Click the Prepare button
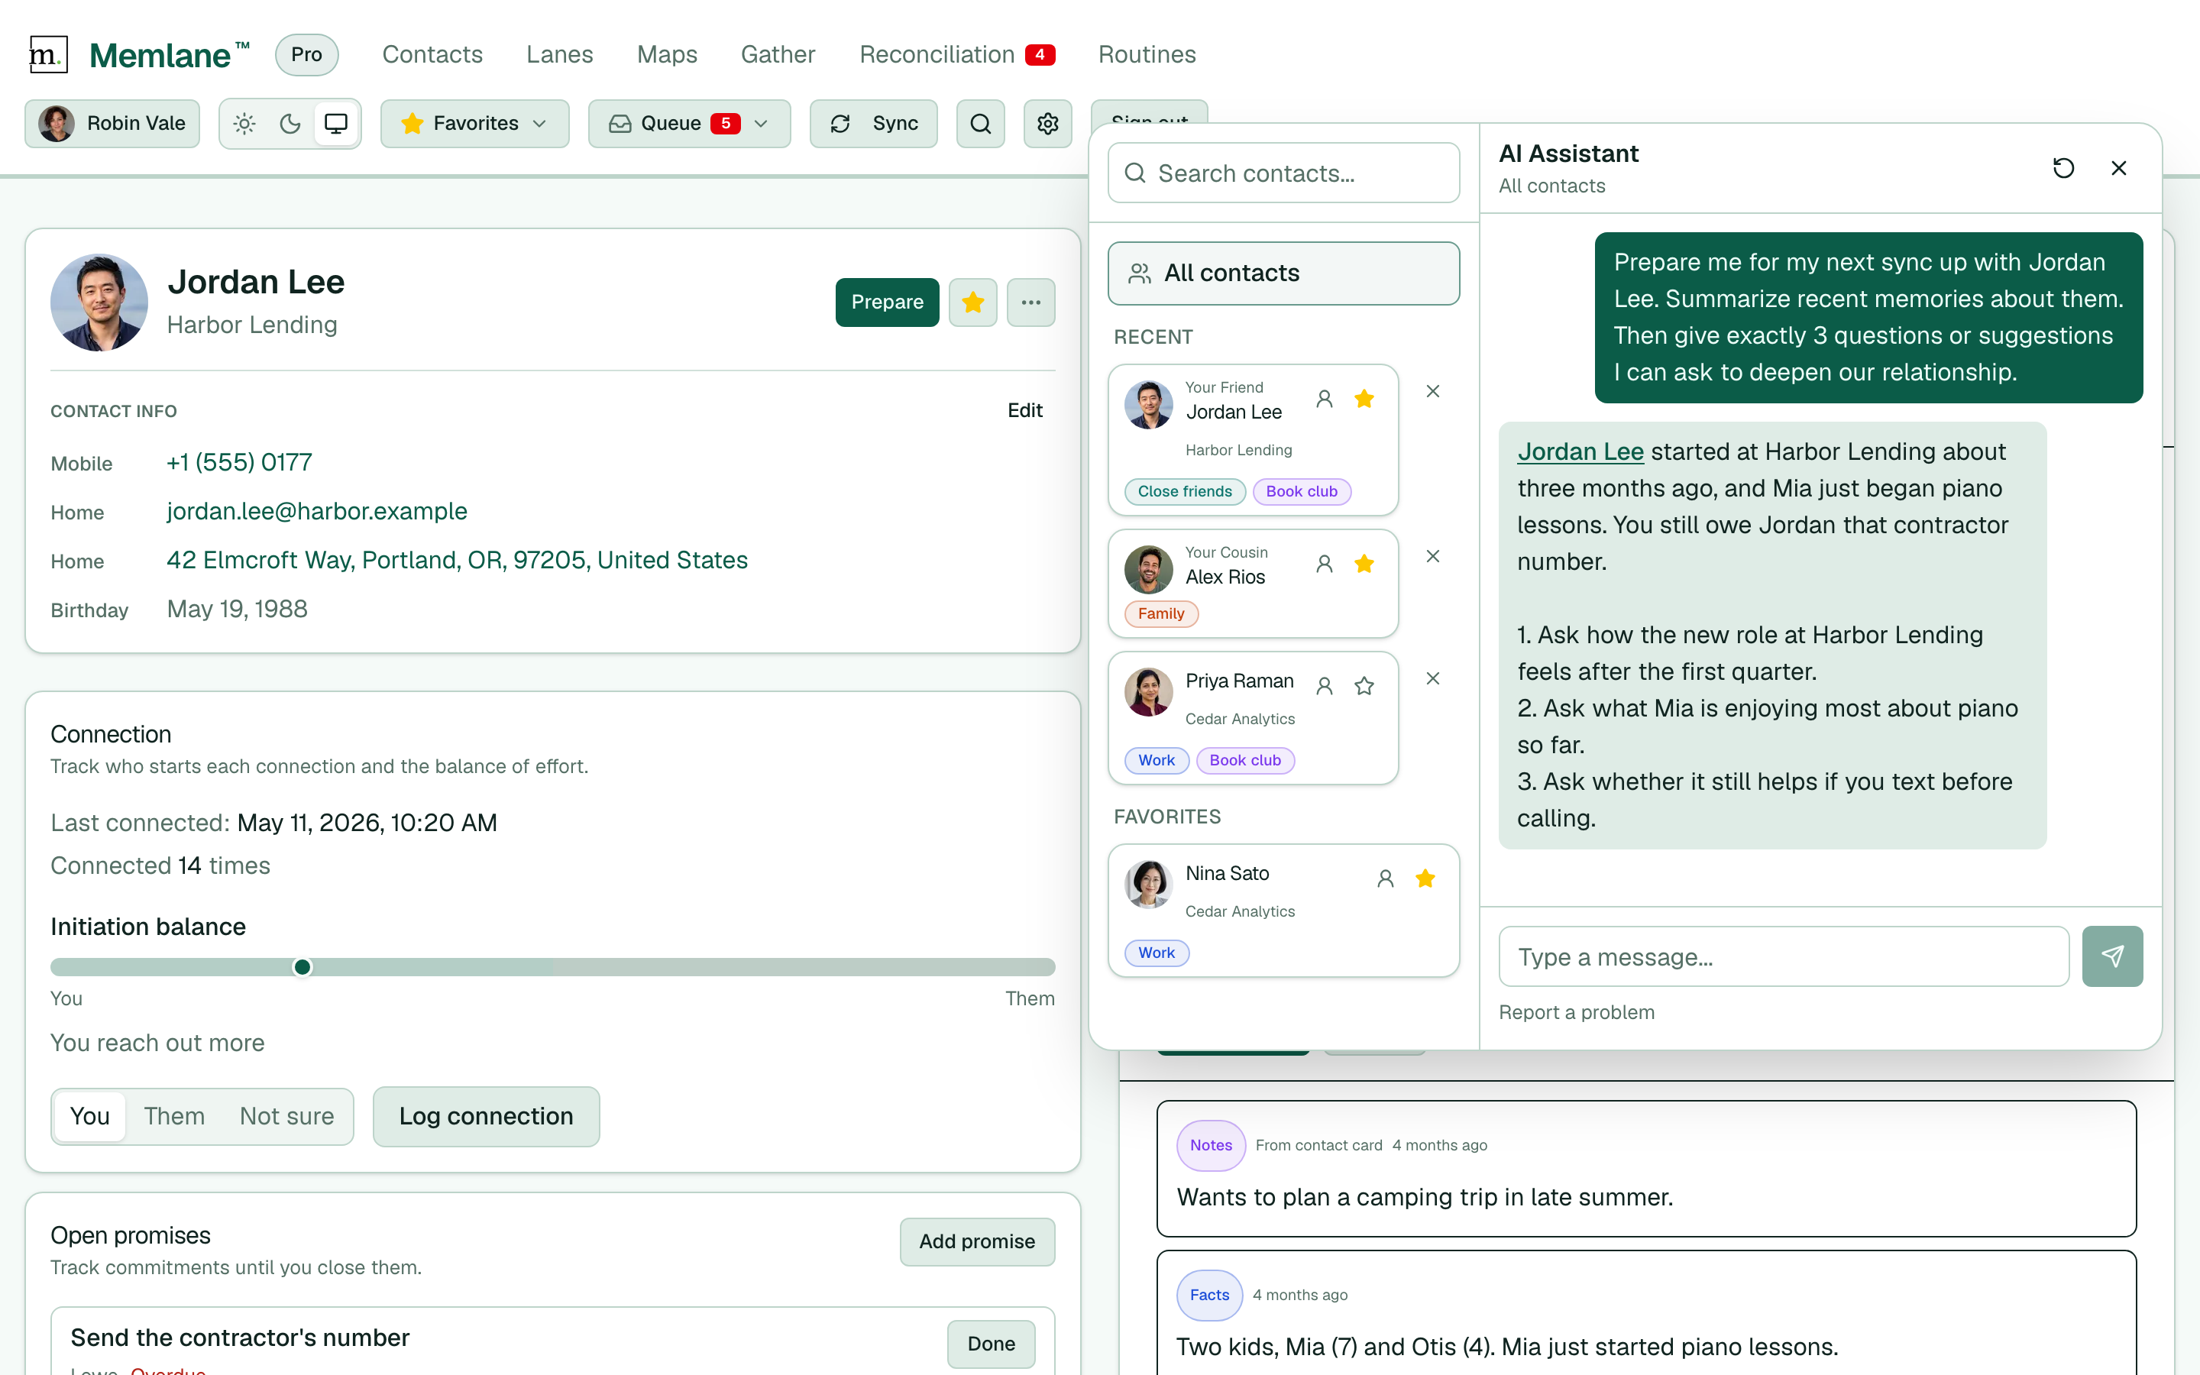The image size is (2200, 1375). [x=886, y=302]
